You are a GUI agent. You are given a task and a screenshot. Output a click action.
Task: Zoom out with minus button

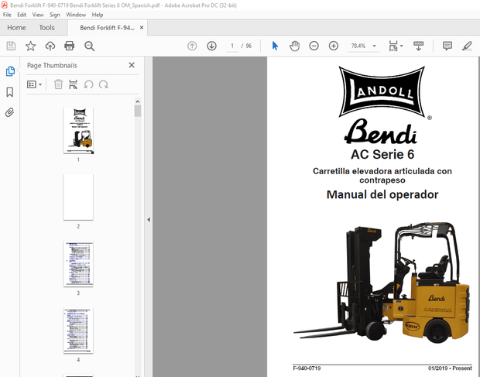[314, 46]
